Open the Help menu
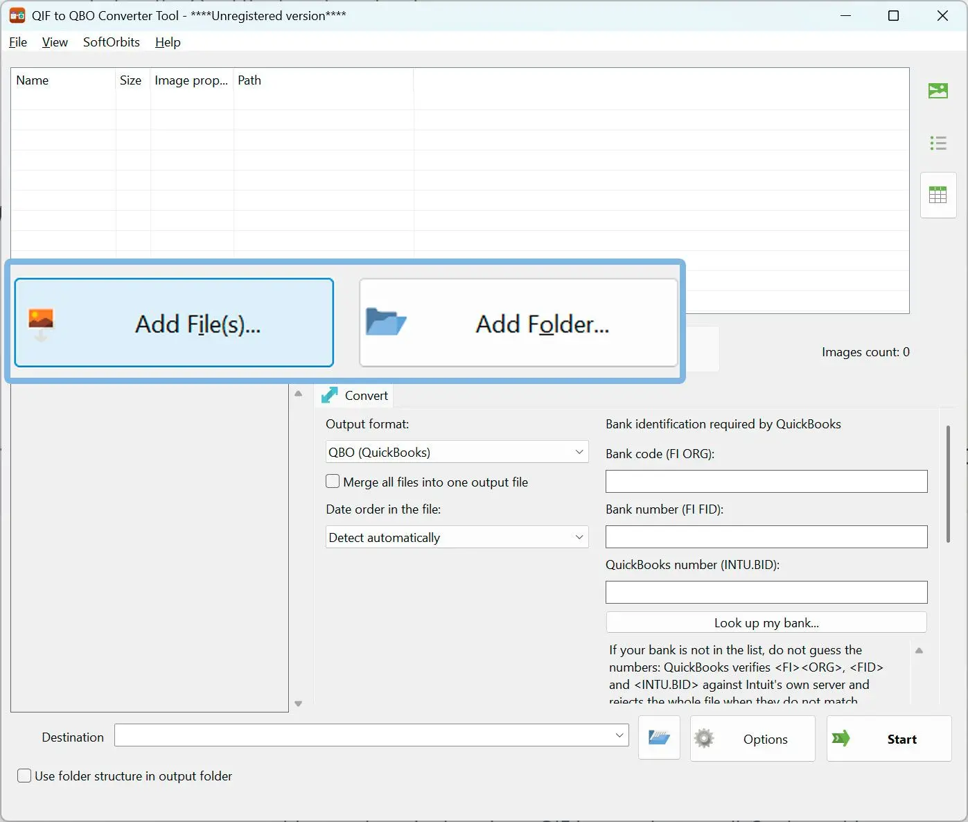This screenshot has height=822, width=968. tap(168, 42)
